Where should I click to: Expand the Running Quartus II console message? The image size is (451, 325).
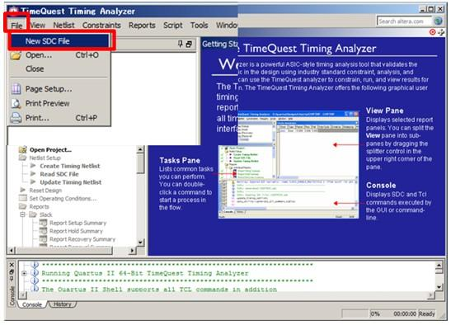coord(24,274)
